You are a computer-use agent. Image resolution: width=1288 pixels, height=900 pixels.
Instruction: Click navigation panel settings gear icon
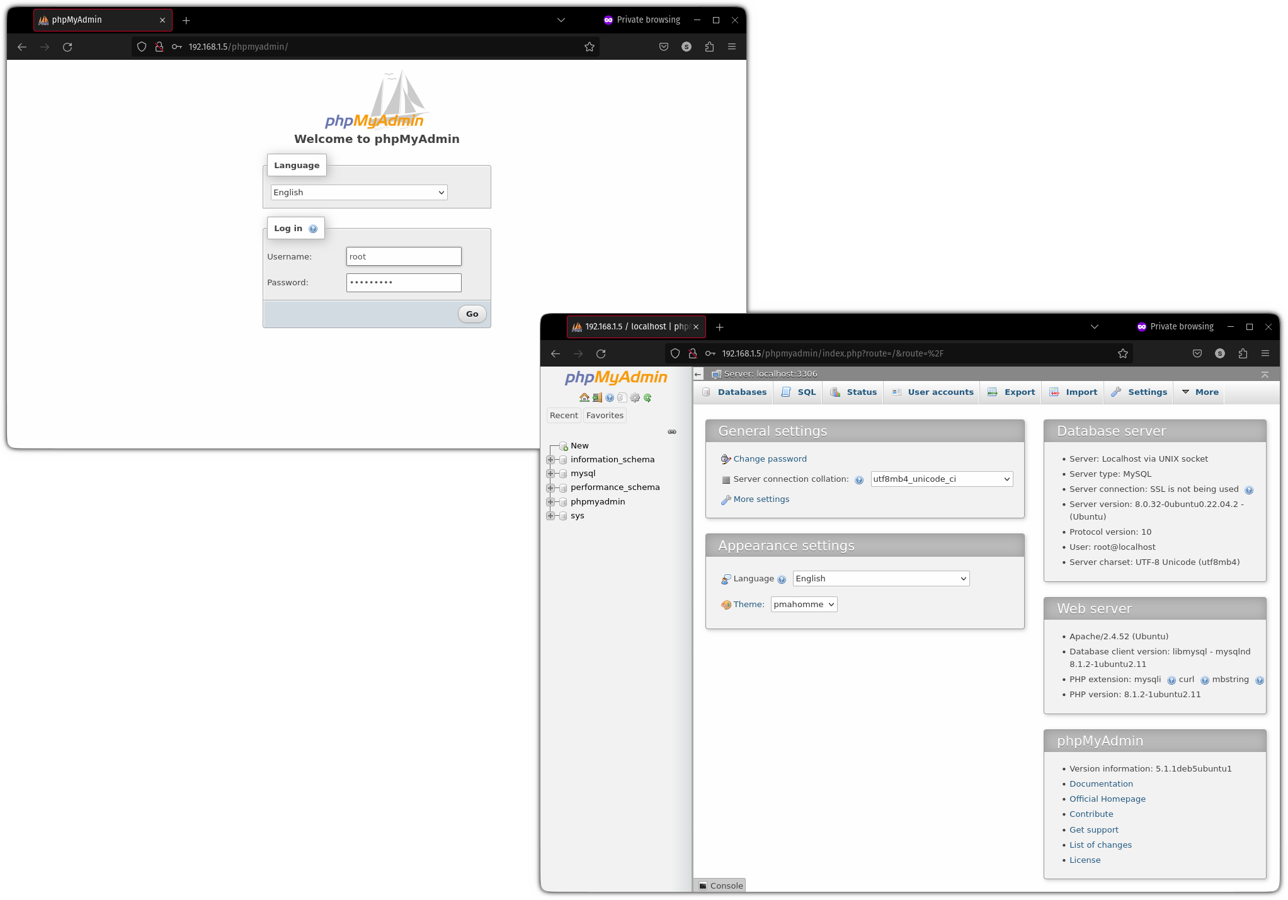point(635,397)
